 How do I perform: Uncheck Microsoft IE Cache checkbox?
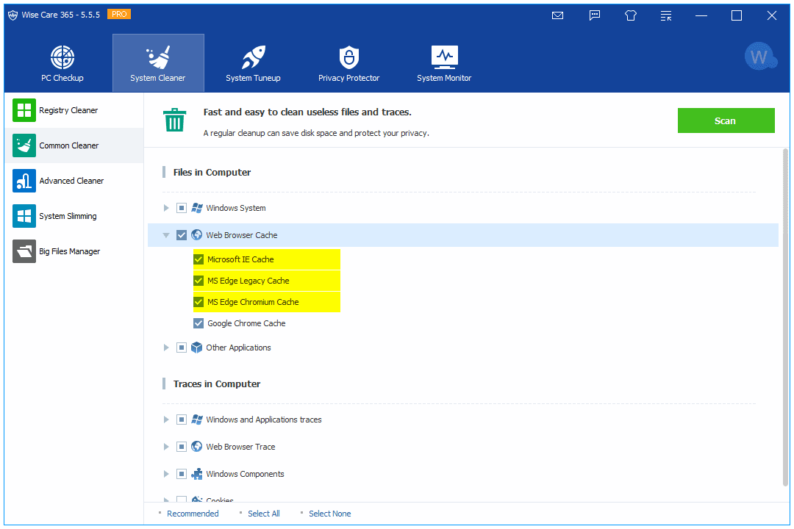point(198,259)
